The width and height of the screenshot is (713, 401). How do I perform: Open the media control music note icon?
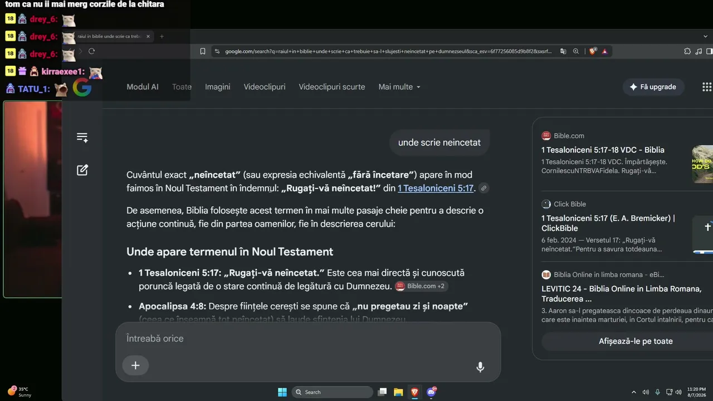point(699,51)
